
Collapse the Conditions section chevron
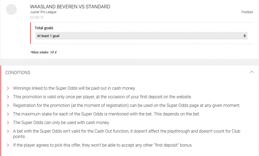(251, 72)
